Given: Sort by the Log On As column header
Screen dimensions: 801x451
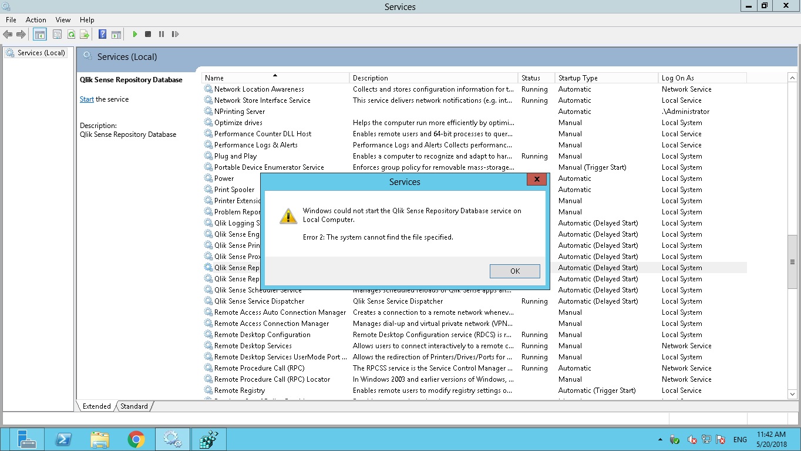Looking at the screenshot, I should coord(703,78).
